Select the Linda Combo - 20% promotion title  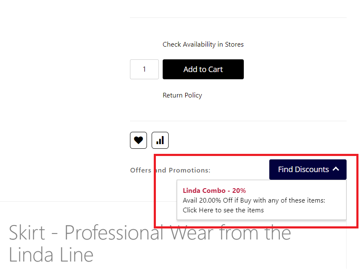[214, 191]
